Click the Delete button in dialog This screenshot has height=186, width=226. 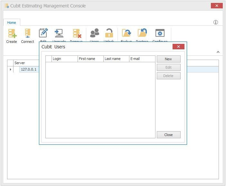169,76
